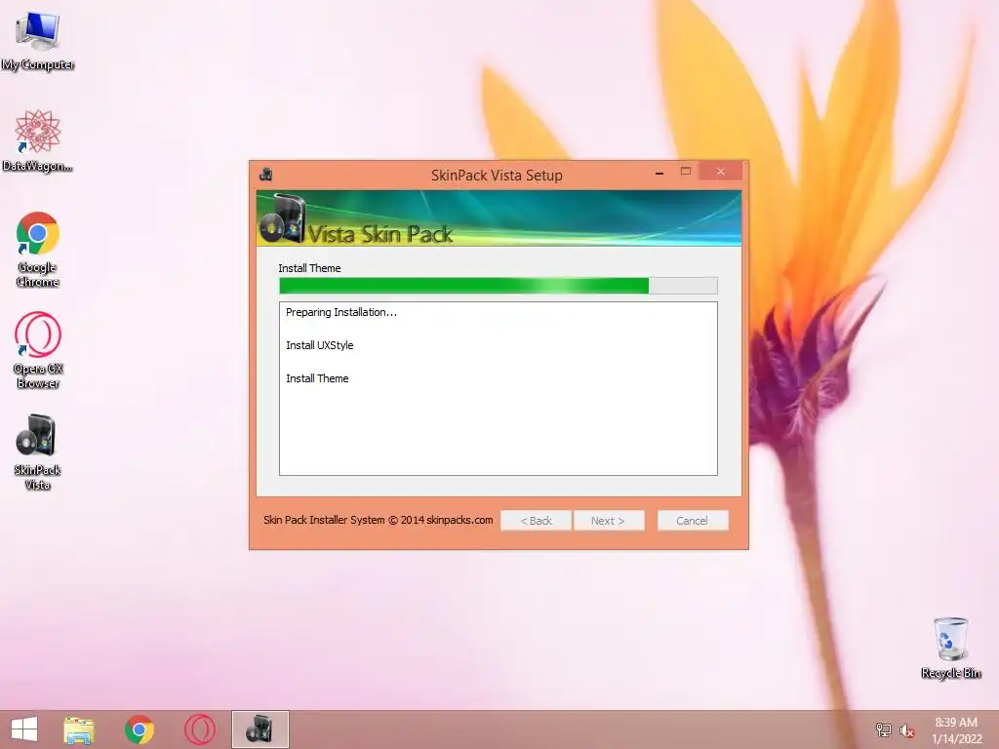Select the Opera GX Browser desktop shortcut

[x=38, y=350]
